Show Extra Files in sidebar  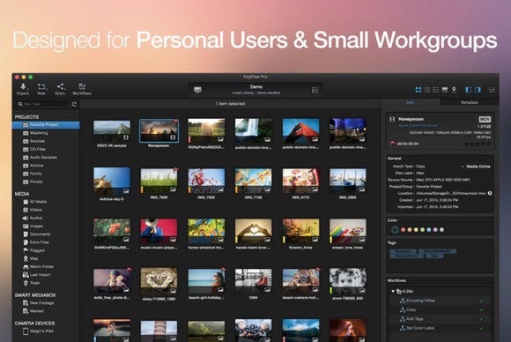click(x=39, y=242)
